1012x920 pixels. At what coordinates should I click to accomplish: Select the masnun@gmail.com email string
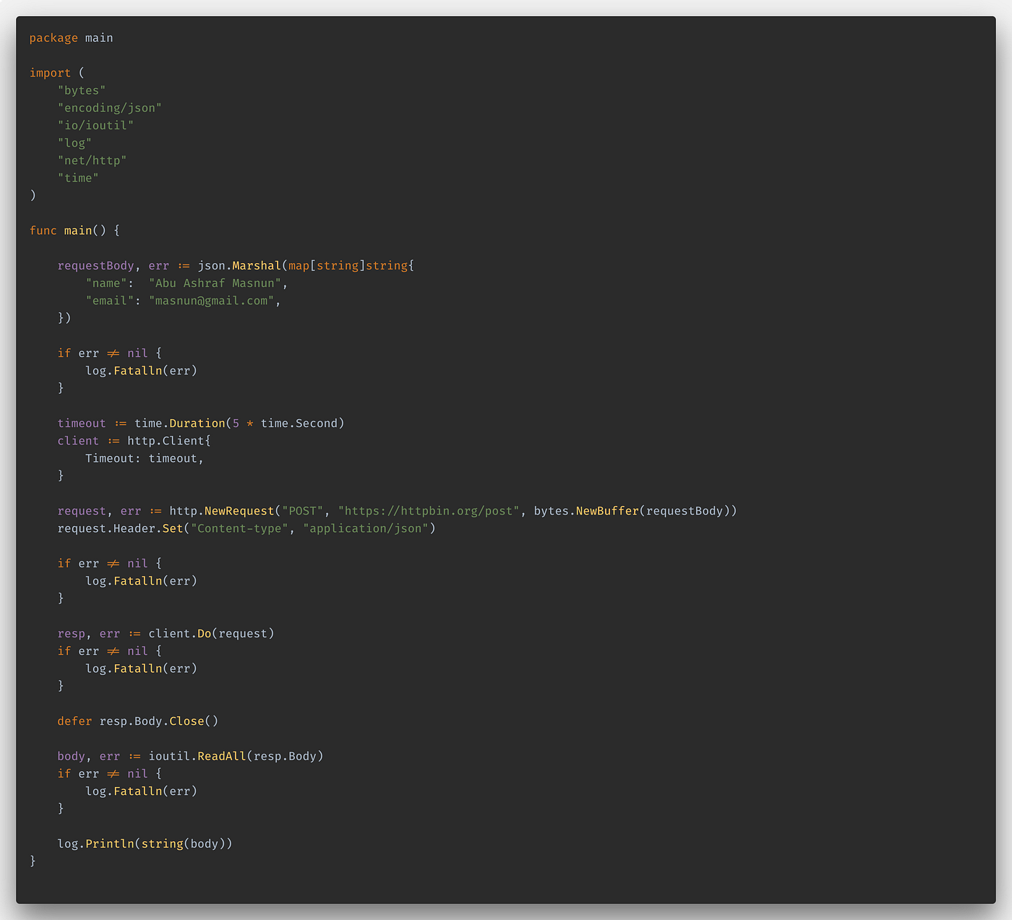click(214, 300)
